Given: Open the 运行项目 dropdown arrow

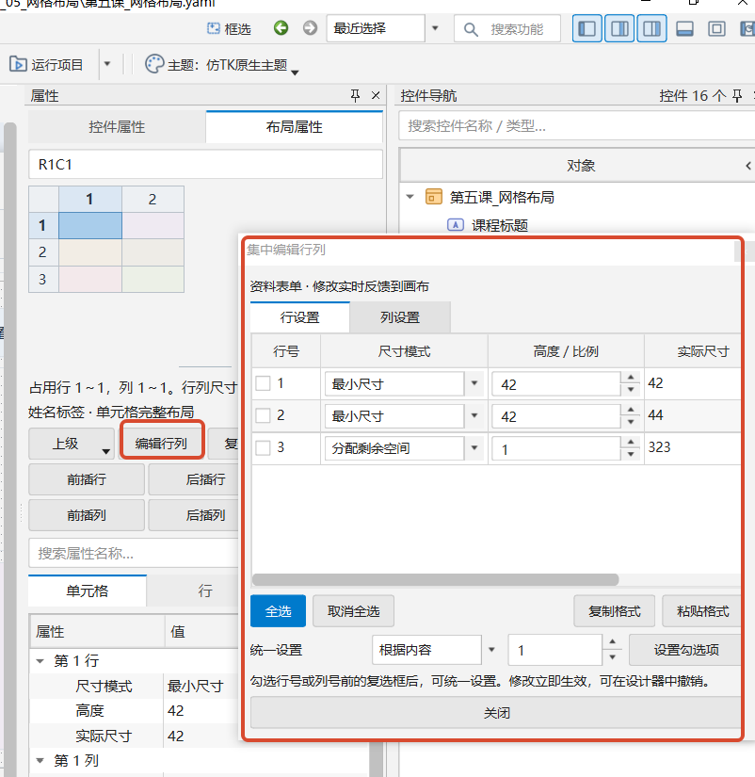Looking at the screenshot, I should (x=107, y=64).
